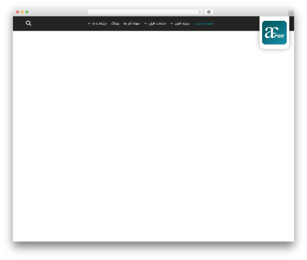Click the search magnifier icon
Screen dimensions: 307x260
(x=29, y=23)
